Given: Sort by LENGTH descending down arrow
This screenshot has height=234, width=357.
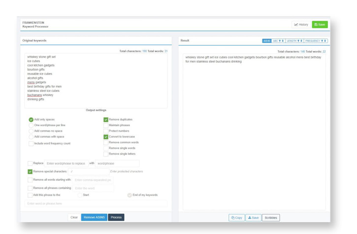Looking at the screenshot, I should pos(301,41).
